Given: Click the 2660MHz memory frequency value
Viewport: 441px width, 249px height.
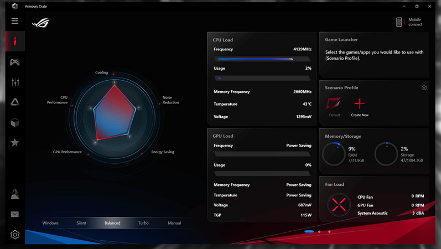Looking at the screenshot, I should (302, 92).
